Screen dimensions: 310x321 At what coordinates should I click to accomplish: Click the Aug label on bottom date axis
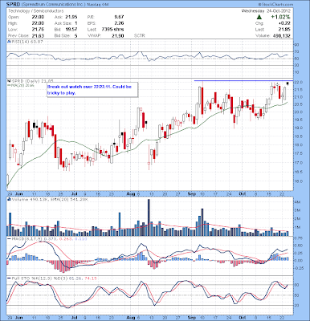pyautogui.click(x=129, y=316)
